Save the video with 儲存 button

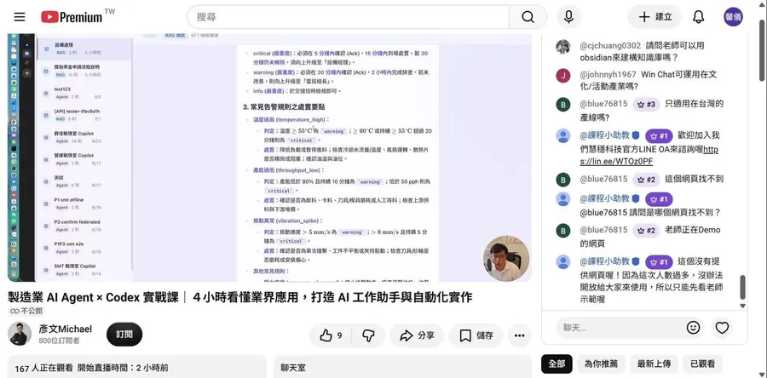tap(476, 335)
